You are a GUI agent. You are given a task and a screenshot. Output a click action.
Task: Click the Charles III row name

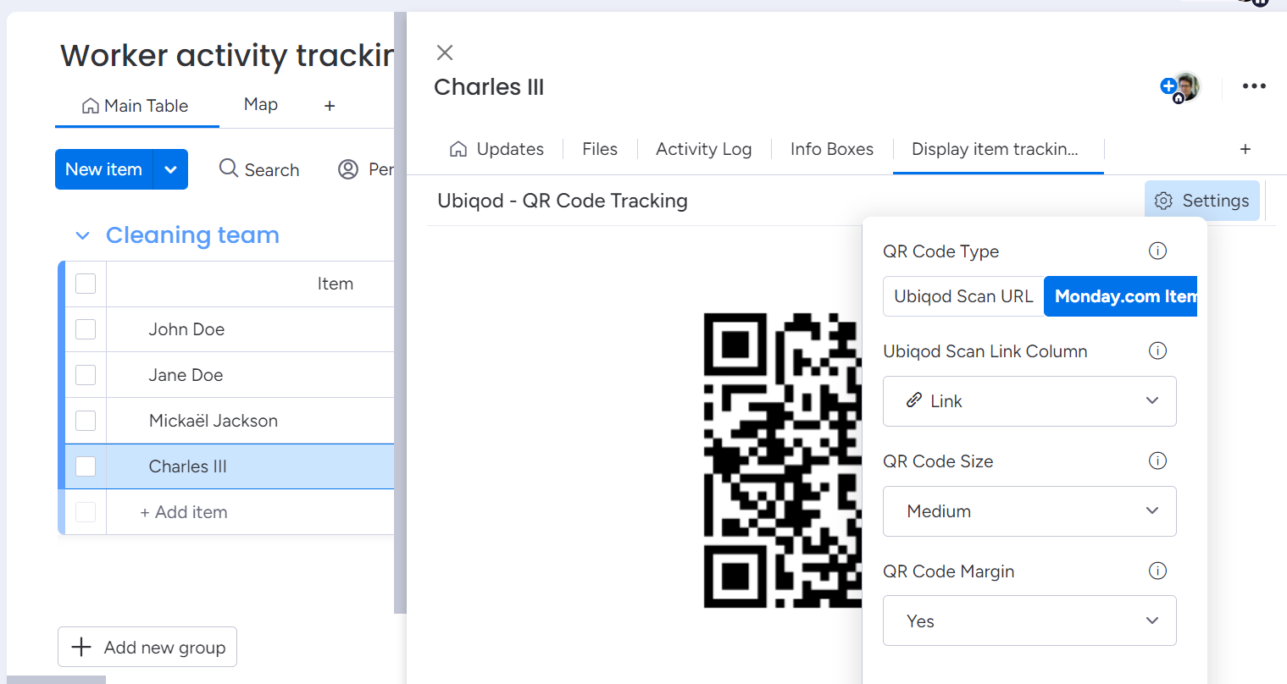point(188,466)
